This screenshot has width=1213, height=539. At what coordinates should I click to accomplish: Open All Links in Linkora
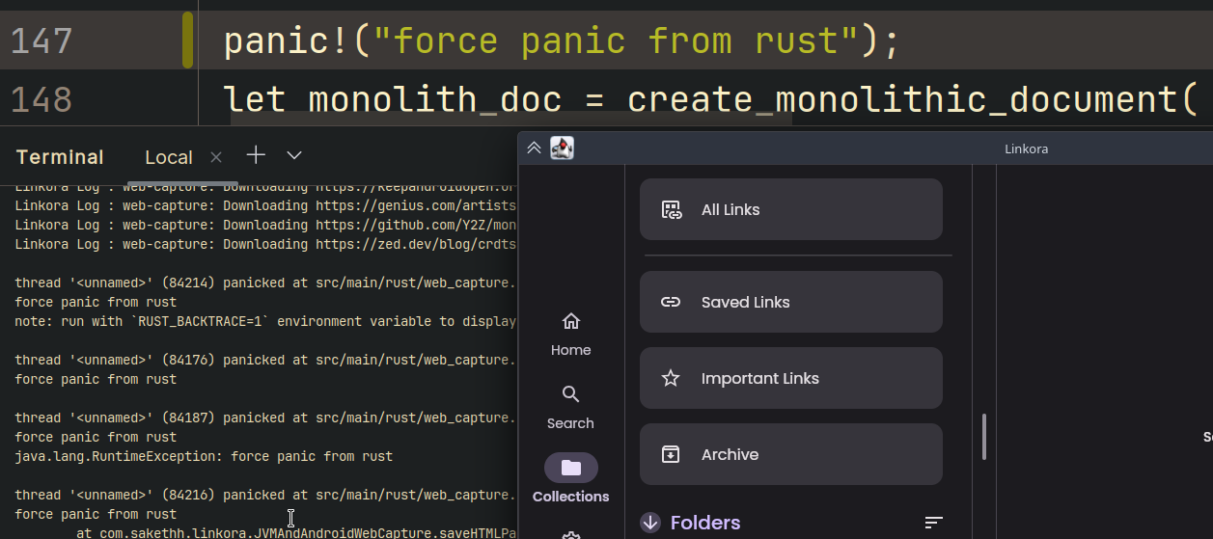click(x=790, y=209)
